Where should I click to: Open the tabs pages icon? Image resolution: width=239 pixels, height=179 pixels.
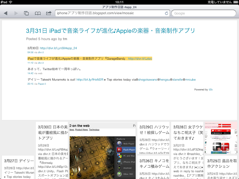coord(26,13)
